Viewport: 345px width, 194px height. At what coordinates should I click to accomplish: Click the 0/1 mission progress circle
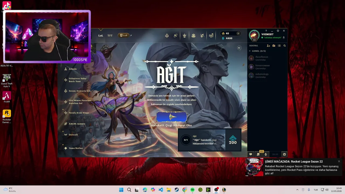186,140
